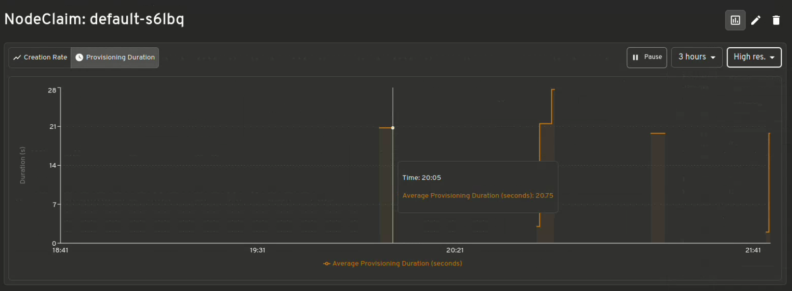Open the 3 hours time range dropdown
792x291 pixels.
(x=696, y=58)
